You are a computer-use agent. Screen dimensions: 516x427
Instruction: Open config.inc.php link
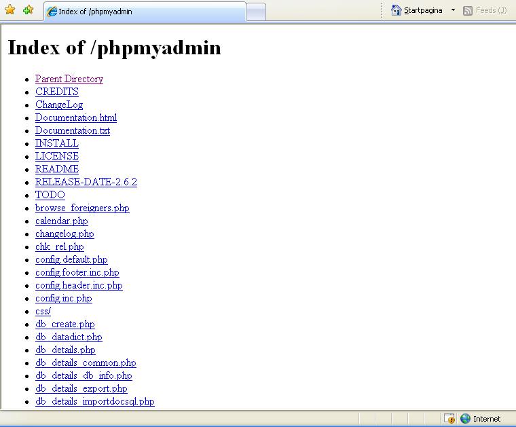[64, 298]
